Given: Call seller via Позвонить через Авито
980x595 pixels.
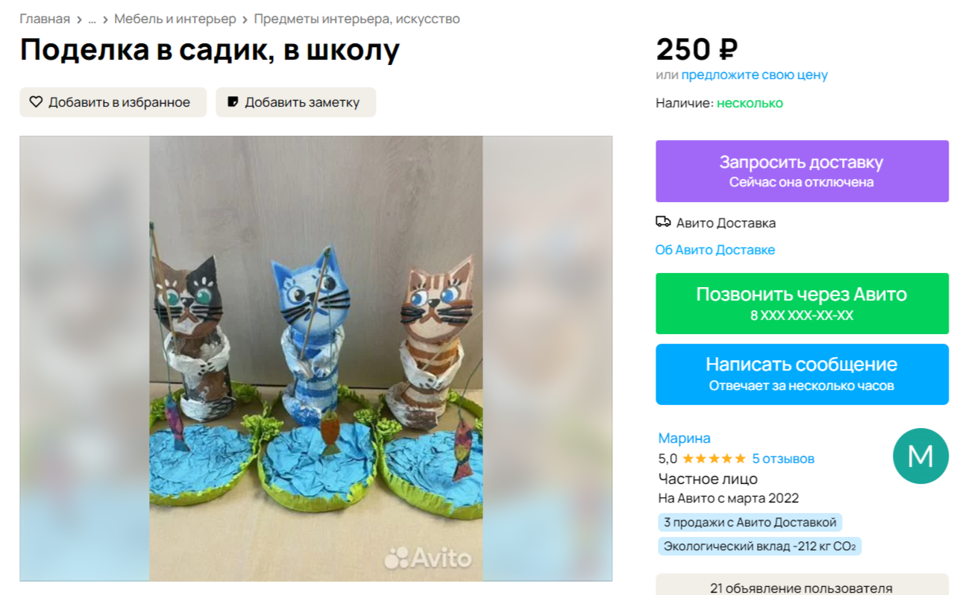Looking at the screenshot, I should click(x=802, y=303).
